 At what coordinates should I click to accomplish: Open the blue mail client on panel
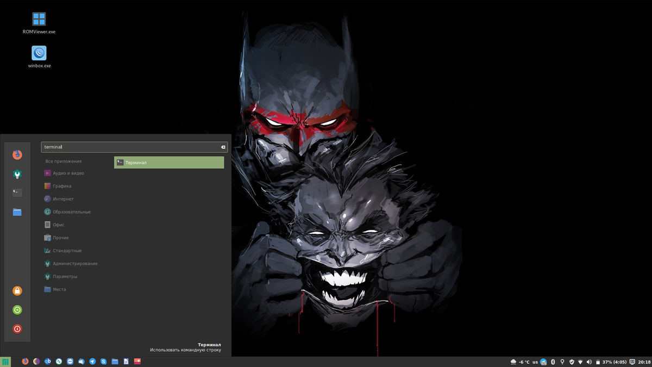(x=81, y=362)
